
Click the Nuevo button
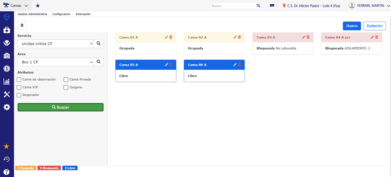click(x=352, y=26)
